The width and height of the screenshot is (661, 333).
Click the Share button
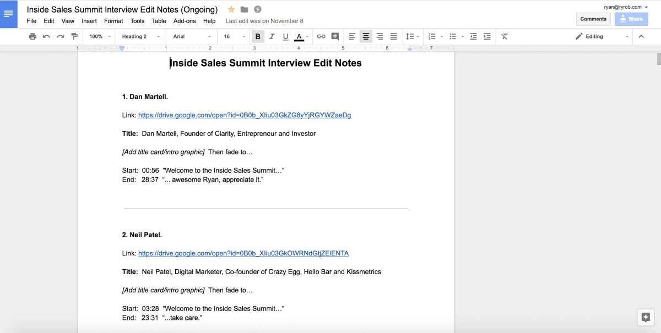[x=631, y=19]
